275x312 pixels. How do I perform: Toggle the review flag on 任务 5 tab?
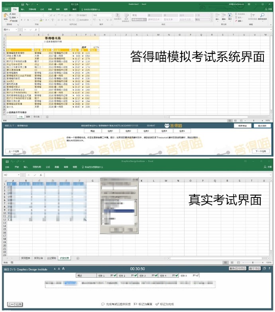pyautogui.click(x=194, y=275)
